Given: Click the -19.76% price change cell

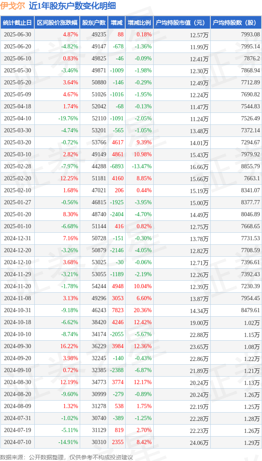Looking at the screenshot, I should (x=68, y=119).
